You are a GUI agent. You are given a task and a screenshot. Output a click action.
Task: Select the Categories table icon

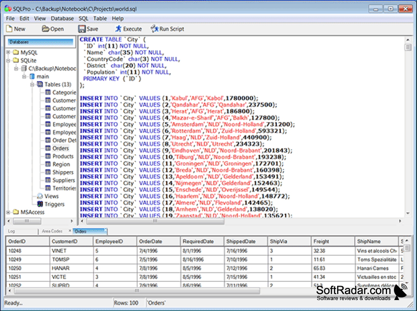(48, 92)
